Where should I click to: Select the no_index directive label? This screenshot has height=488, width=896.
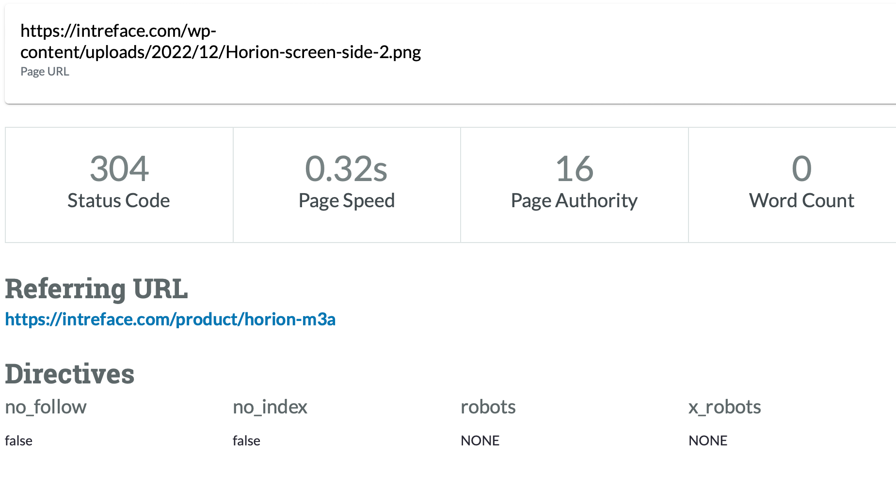pyautogui.click(x=270, y=407)
